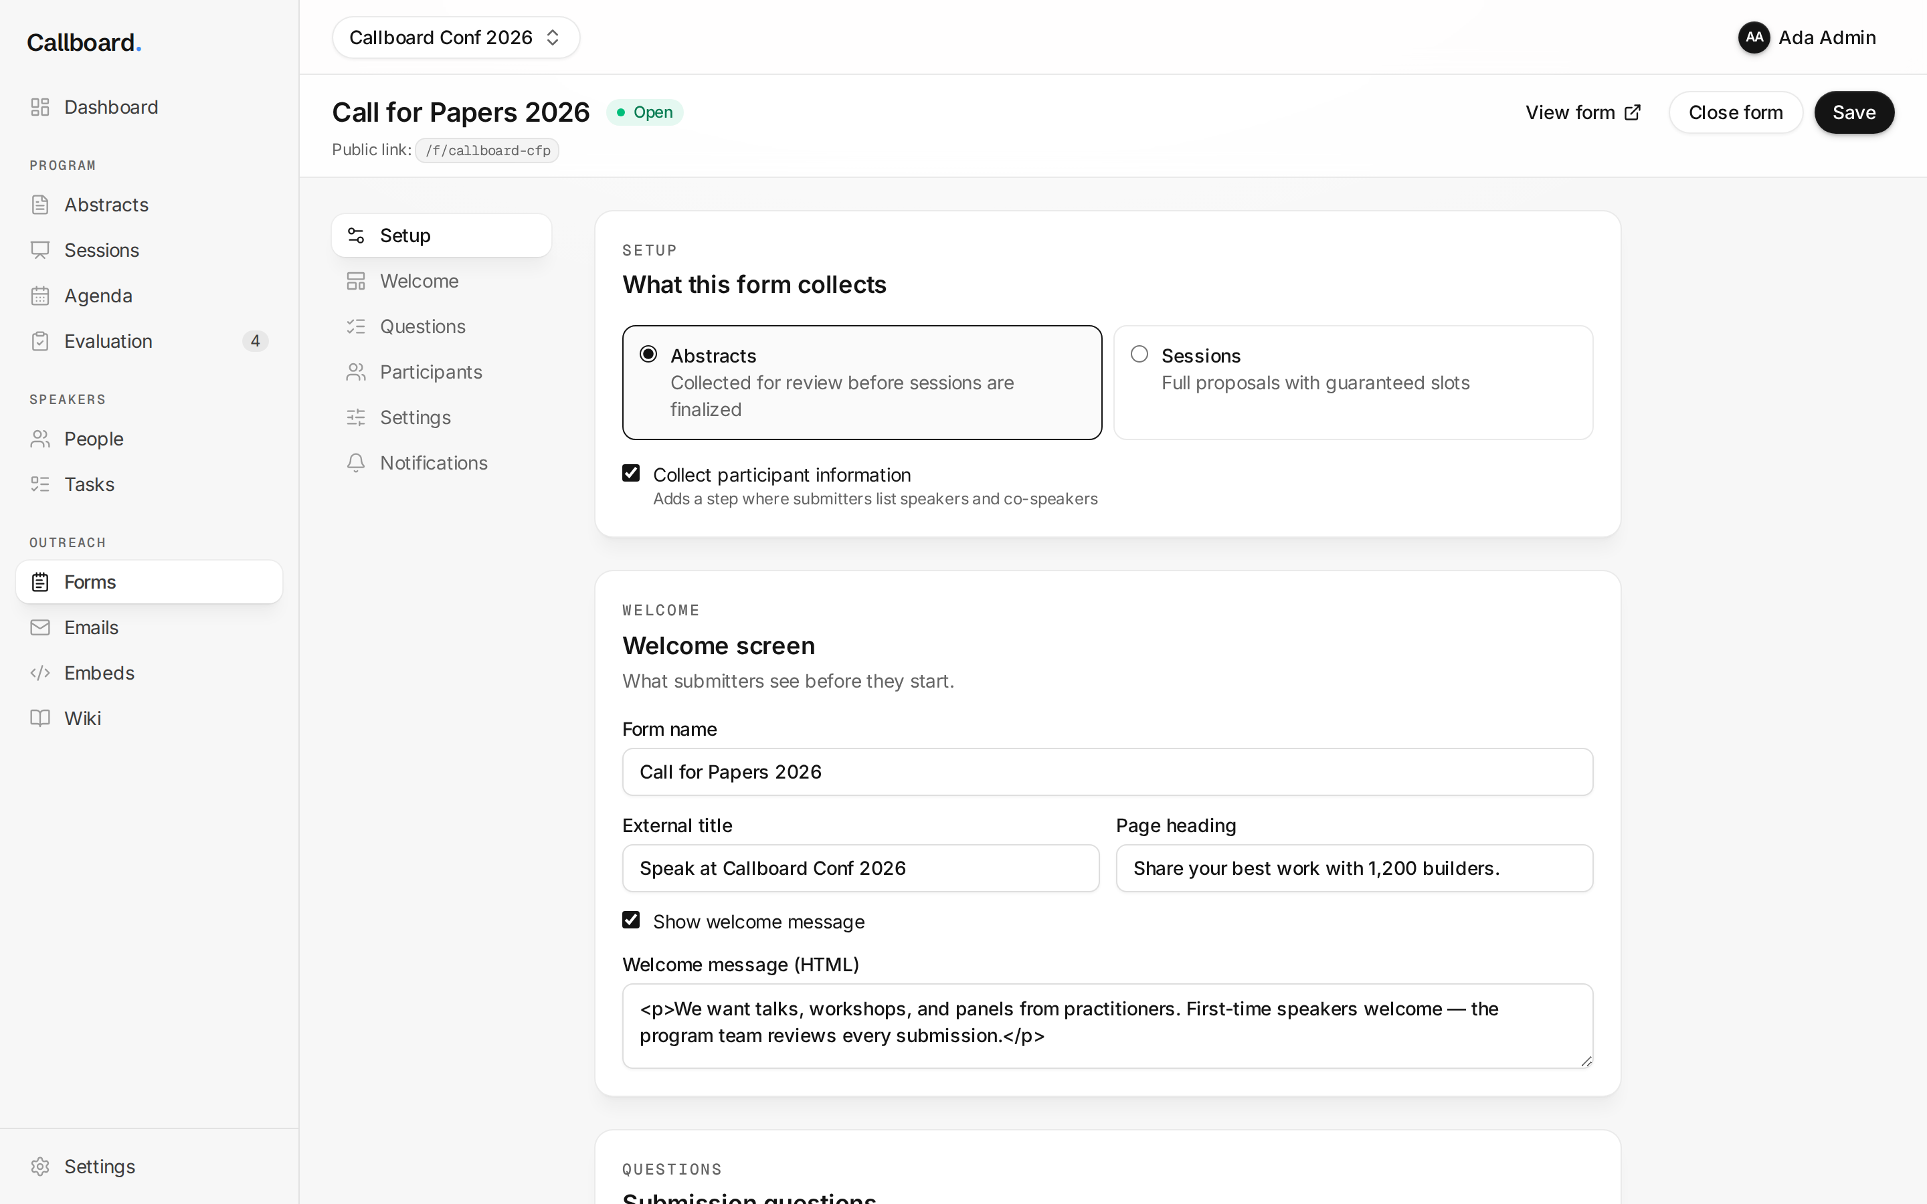
Task: Click the Welcome message HTML textarea
Action: [x=1107, y=1025]
